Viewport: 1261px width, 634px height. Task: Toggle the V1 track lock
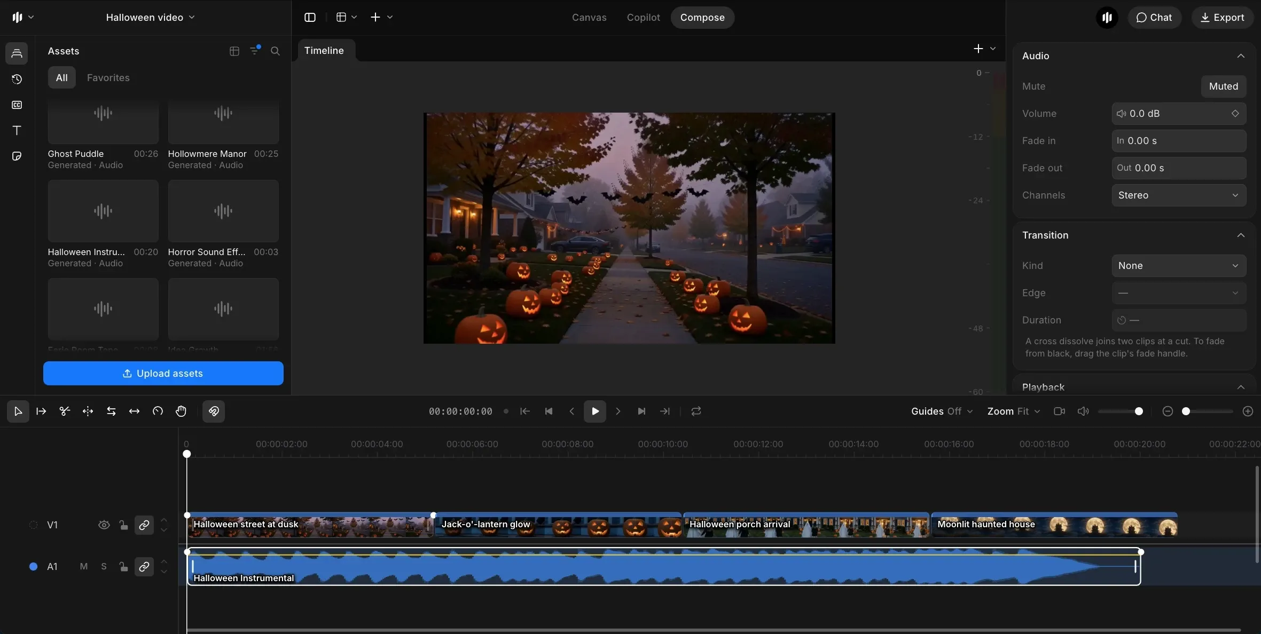124,525
